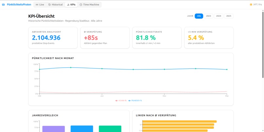
Task: Click the 5.4 % delay share value
Action: 196,38
